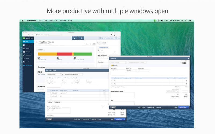This screenshot has width=215, height=134.
Task: Open the File menu in menu bar
Action: (40, 21)
